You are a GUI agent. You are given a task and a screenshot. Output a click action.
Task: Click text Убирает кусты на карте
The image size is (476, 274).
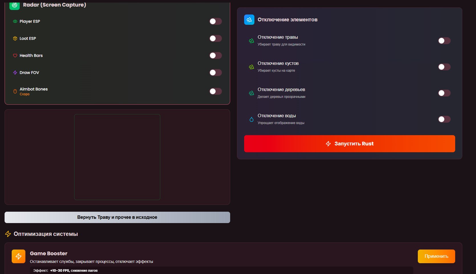click(276, 71)
